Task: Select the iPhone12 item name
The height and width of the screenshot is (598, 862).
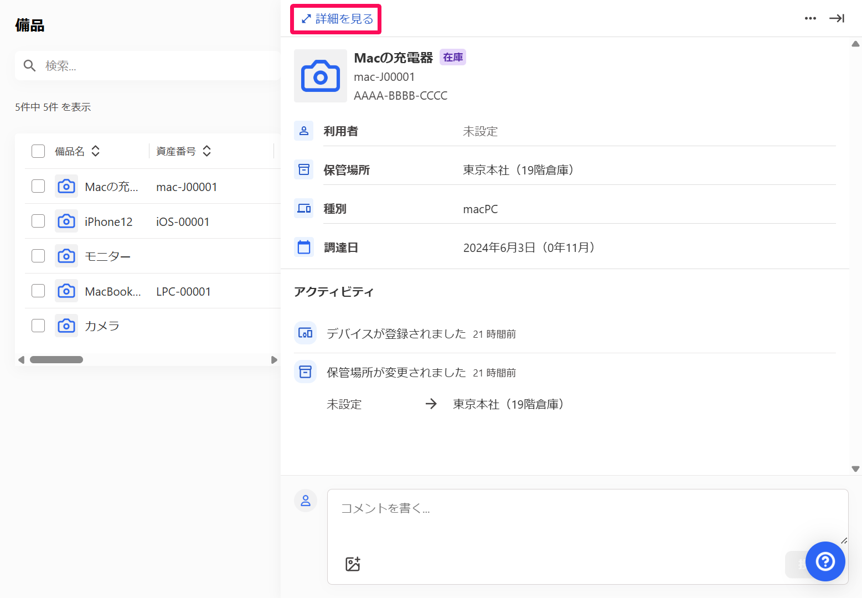Action: (109, 221)
